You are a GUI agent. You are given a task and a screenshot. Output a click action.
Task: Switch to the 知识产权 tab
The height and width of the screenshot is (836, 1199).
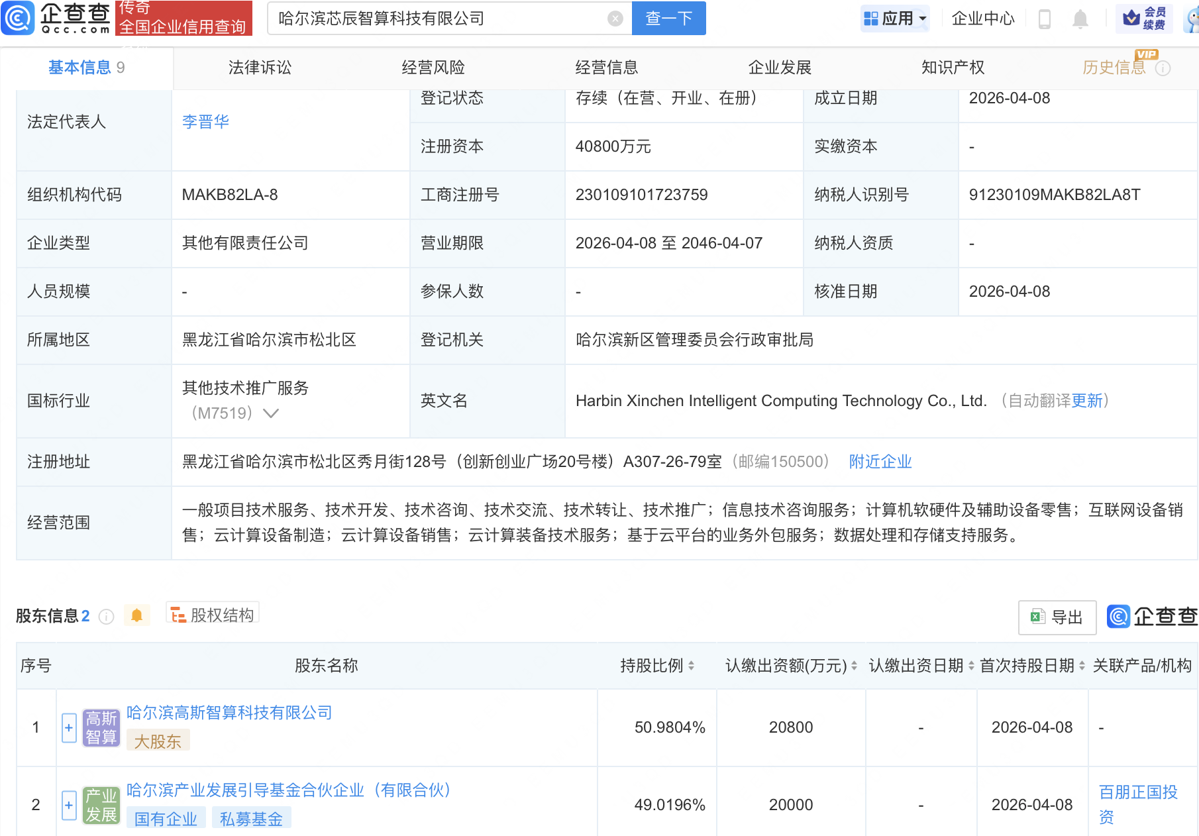click(x=953, y=68)
